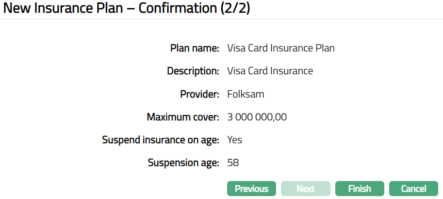Click the 'Visa Card Insurance' description value
Image resolution: width=443 pixels, height=199 pixels.
270,71
